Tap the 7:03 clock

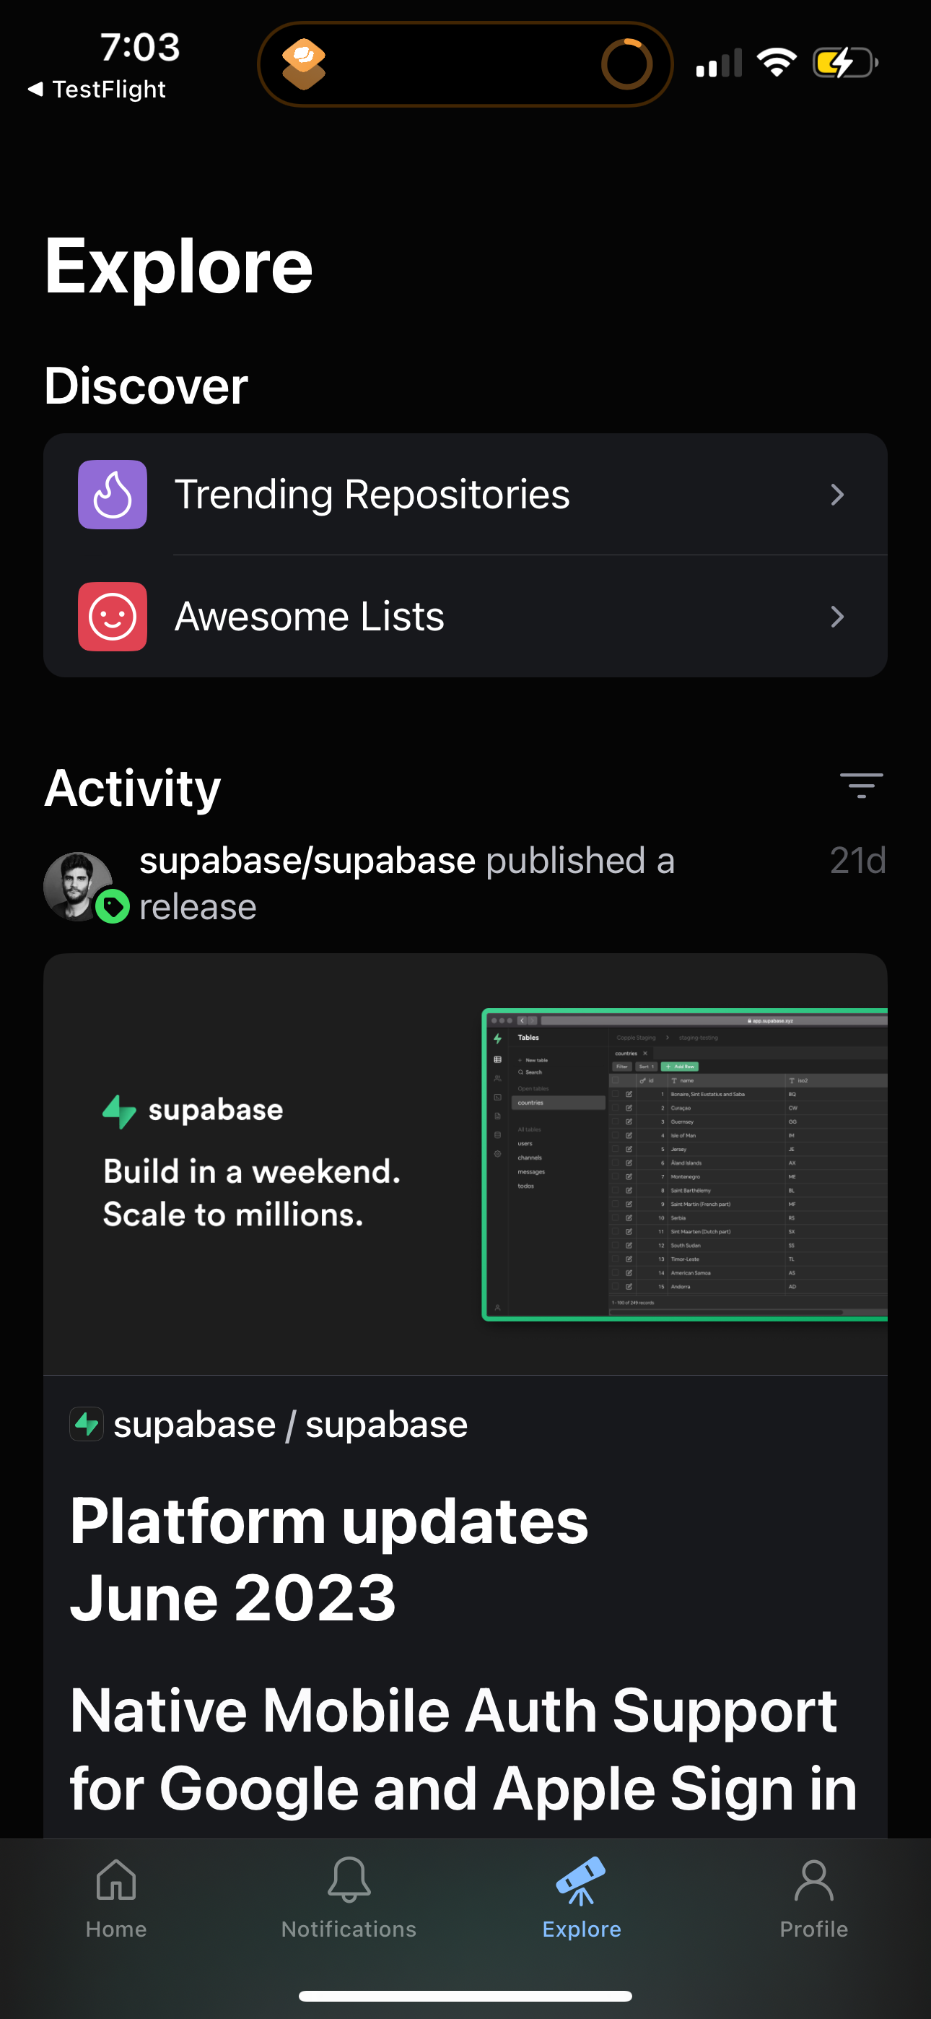(139, 47)
